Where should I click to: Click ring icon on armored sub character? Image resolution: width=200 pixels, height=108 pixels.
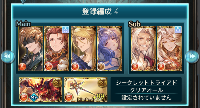(178, 30)
